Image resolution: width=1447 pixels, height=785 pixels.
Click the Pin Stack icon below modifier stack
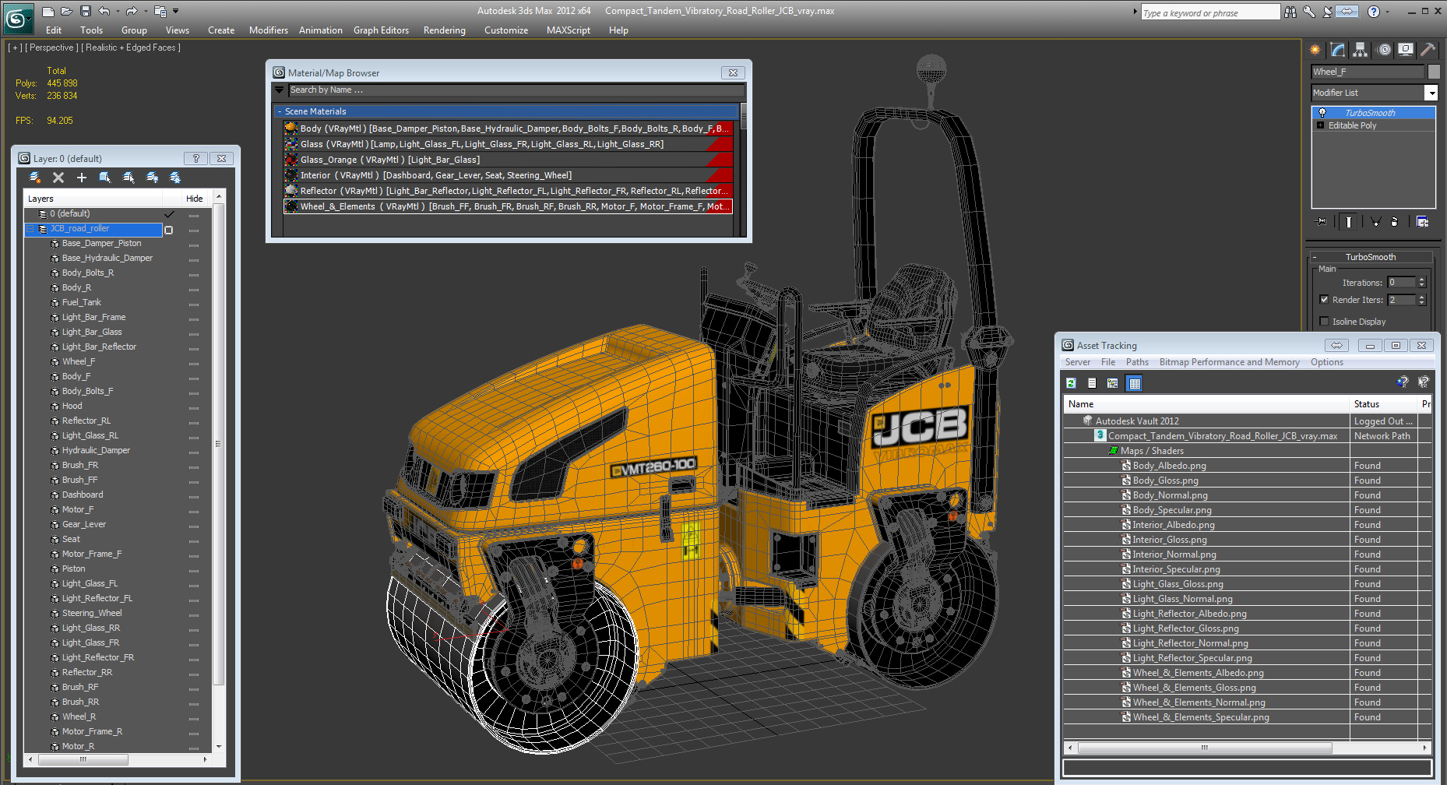click(x=1322, y=222)
